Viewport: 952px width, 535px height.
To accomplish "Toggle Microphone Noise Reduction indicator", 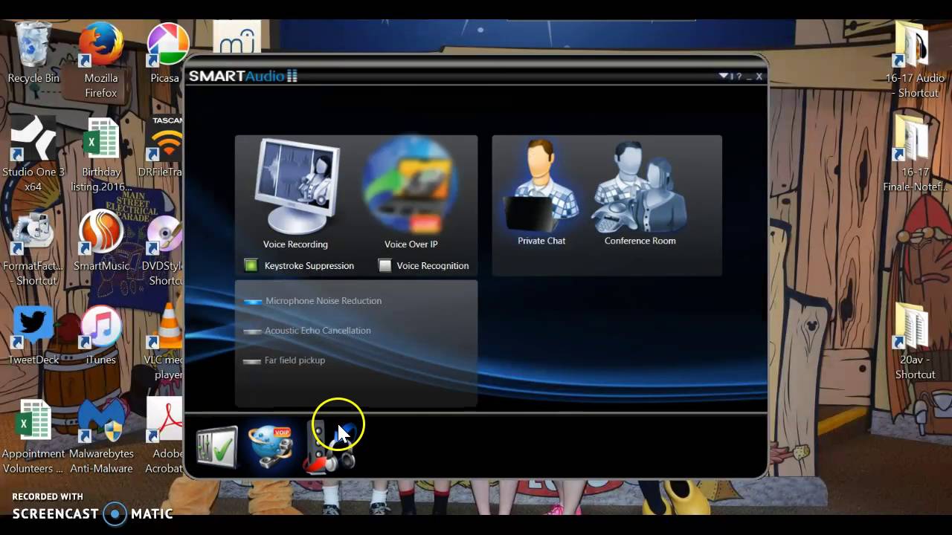I will click(253, 301).
